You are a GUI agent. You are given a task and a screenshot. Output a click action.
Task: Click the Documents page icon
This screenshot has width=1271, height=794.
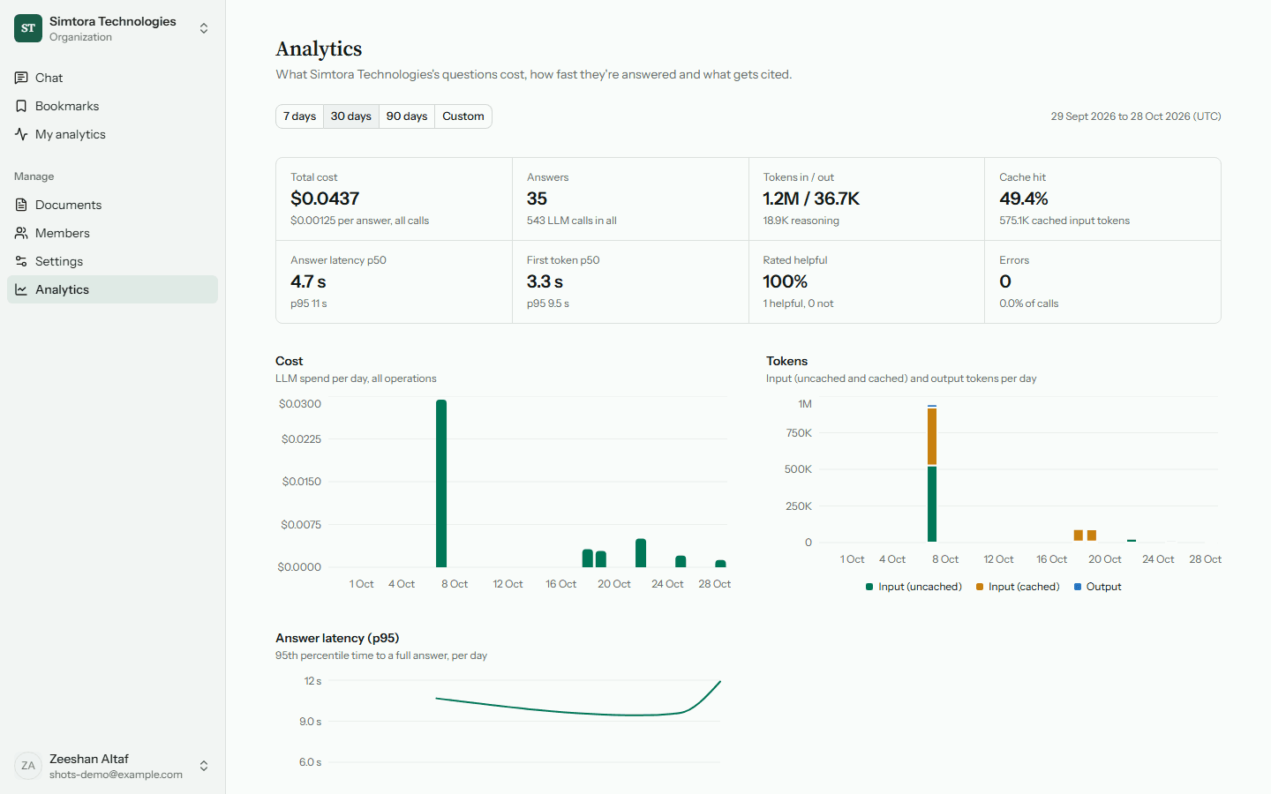pos(21,205)
